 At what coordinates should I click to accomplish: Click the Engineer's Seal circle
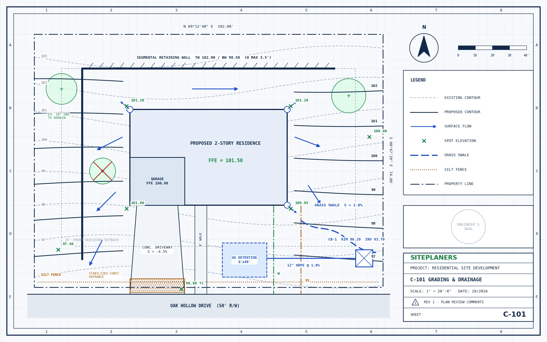(x=468, y=227)
